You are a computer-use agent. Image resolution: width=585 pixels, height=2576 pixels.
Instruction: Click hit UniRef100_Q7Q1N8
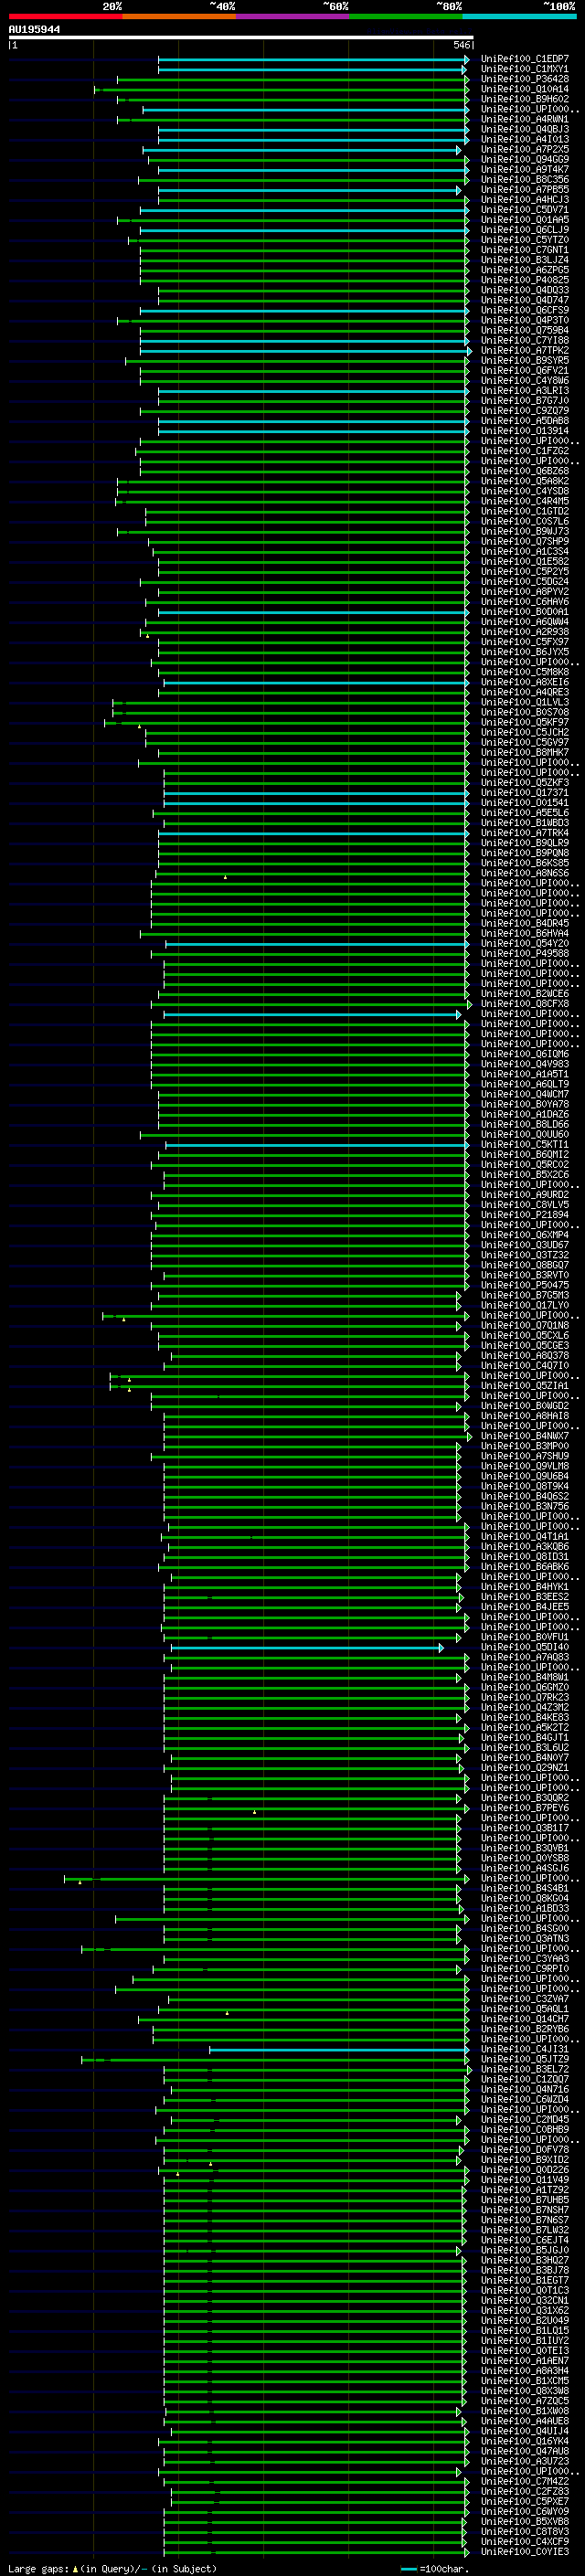(524, 1325)
